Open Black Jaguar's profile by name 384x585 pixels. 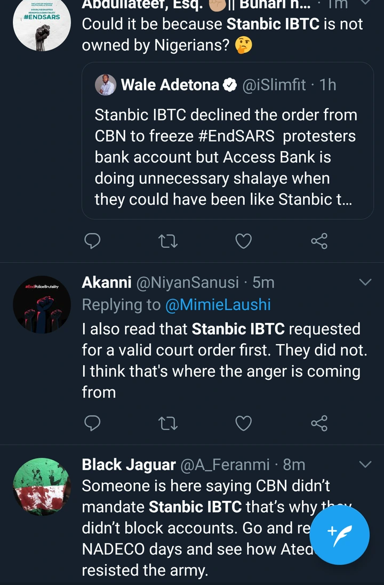point(129,465)
